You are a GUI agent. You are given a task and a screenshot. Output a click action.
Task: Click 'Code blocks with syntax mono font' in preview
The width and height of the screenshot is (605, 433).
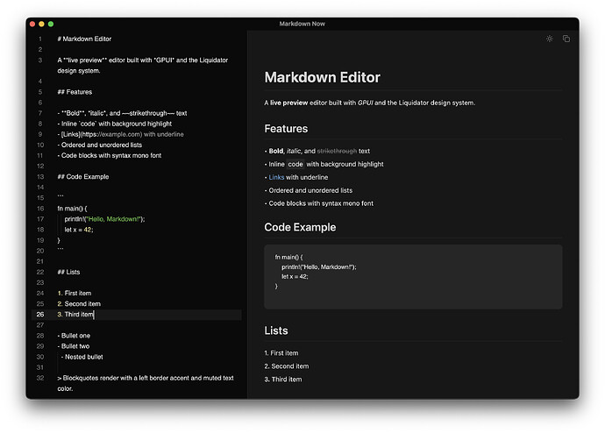click(321, 203)
